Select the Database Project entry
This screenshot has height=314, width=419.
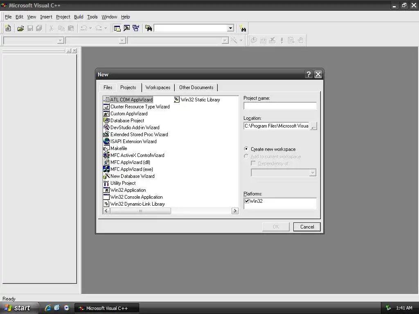coord(124,121)
